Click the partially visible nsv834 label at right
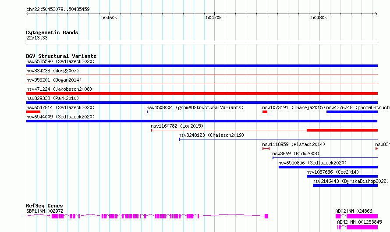 383,144
